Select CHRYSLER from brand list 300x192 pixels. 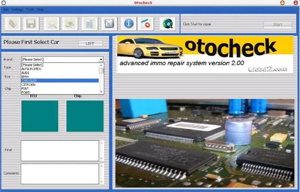point(60,81)
